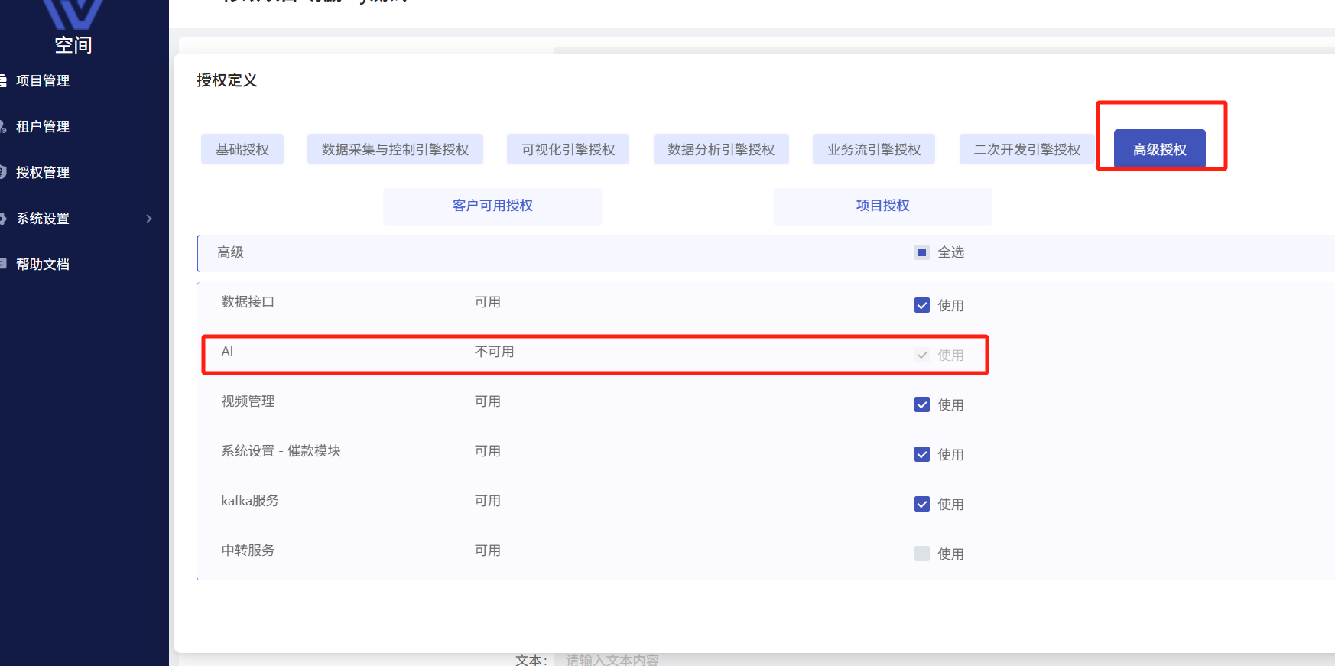Switch to the 二次开发引擎授权 tab

coord(1027,149)
